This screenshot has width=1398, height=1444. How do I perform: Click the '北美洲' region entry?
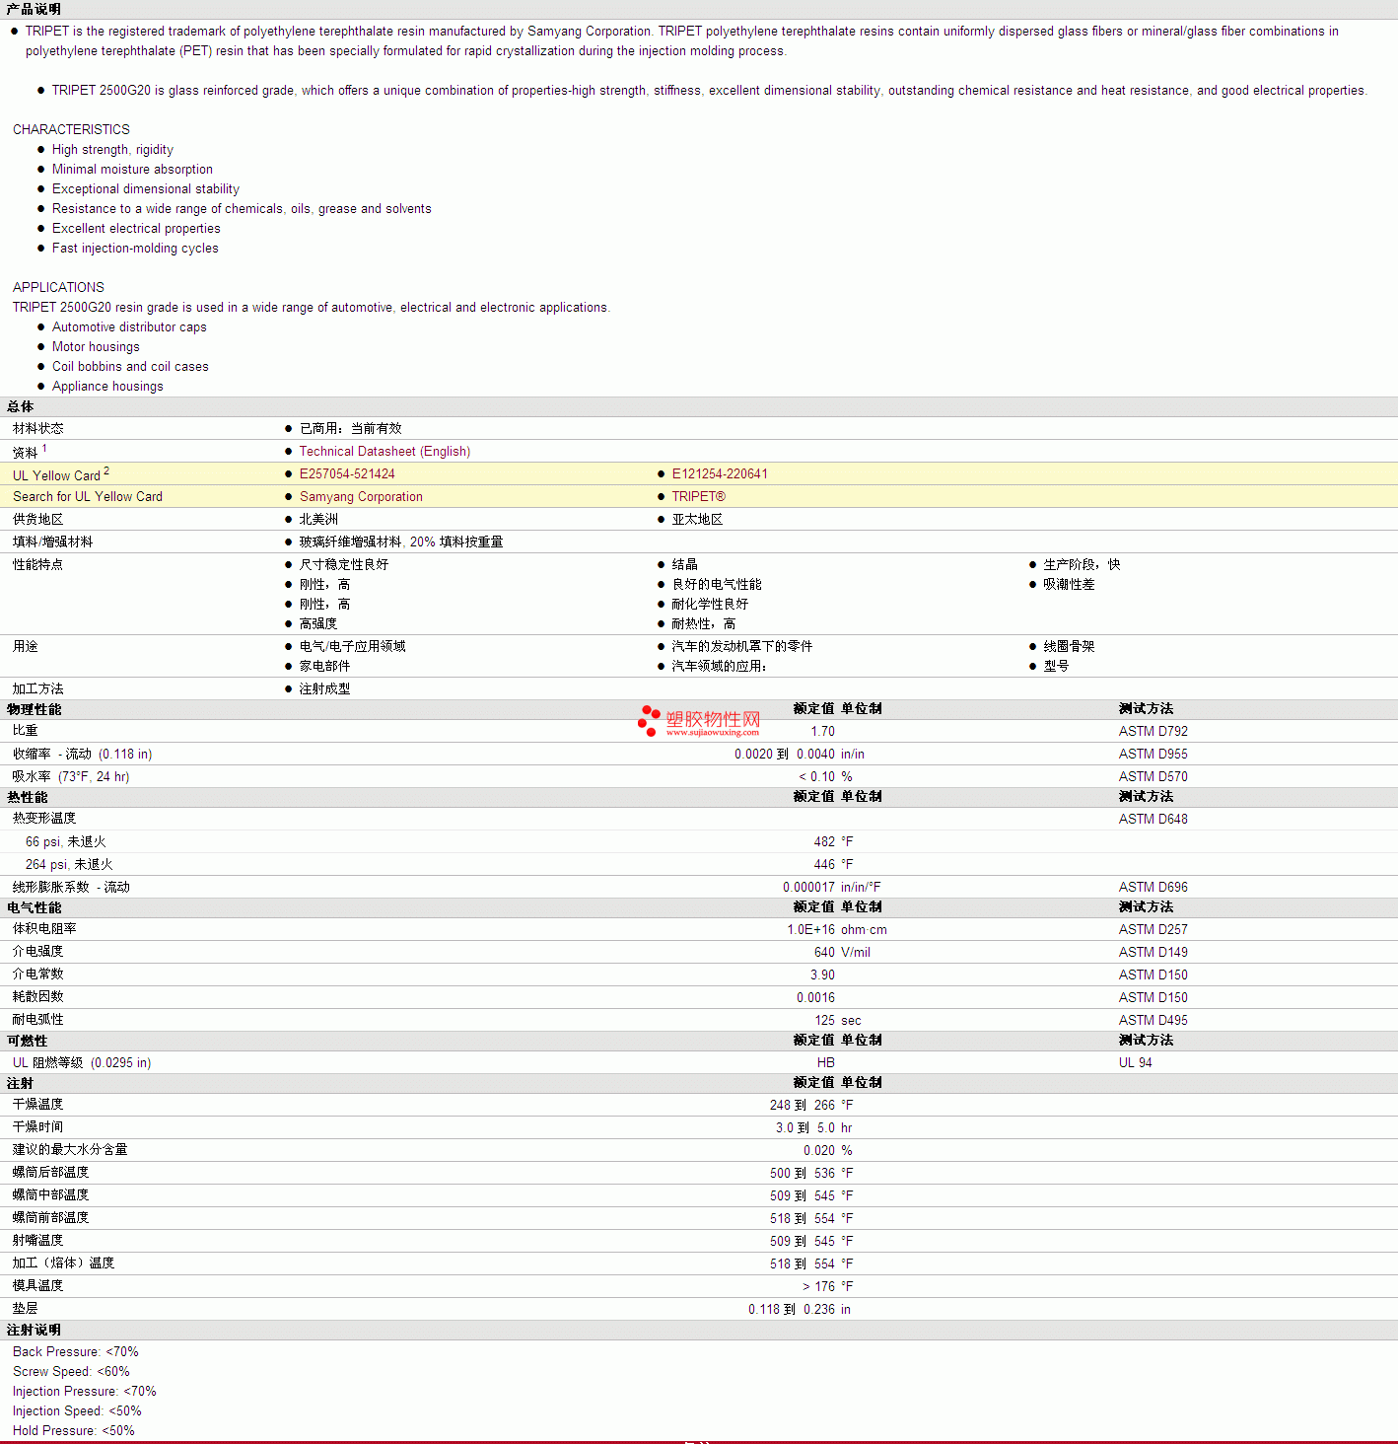point(318,520)
